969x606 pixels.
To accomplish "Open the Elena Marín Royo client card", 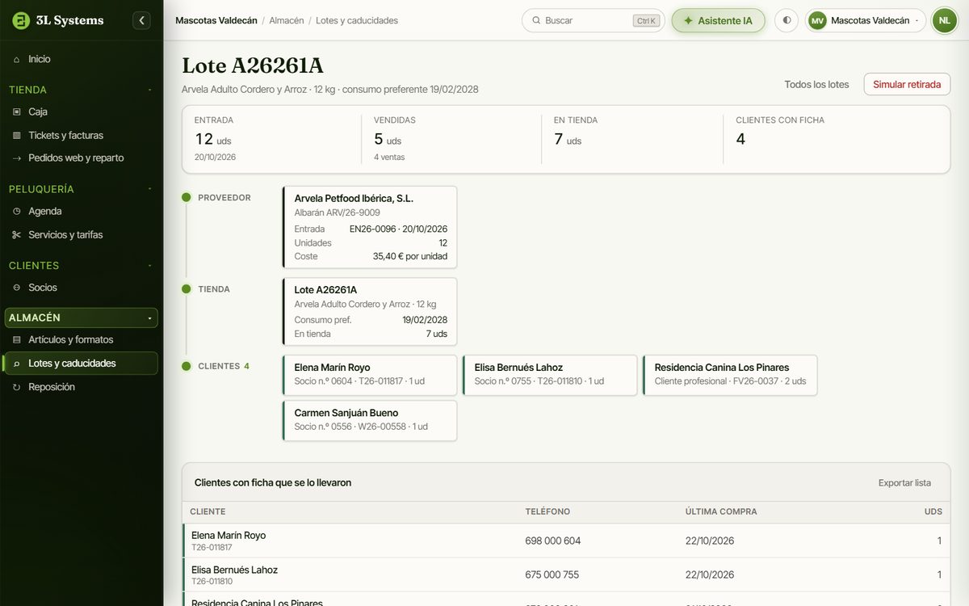I will click(x=370, y=375).
